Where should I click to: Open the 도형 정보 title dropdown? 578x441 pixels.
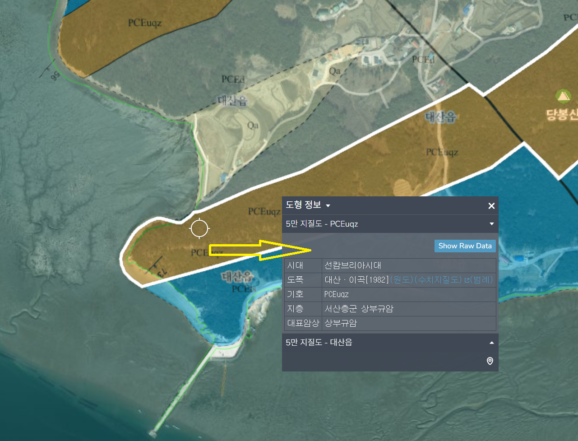click(x=328, y=206)
